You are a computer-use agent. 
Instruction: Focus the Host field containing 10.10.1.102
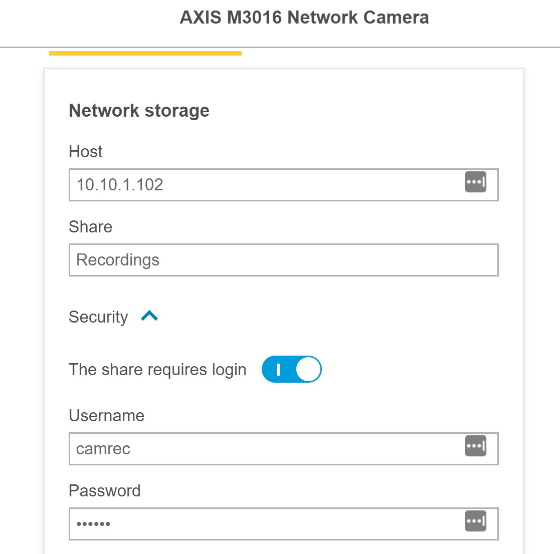[284, 185]
